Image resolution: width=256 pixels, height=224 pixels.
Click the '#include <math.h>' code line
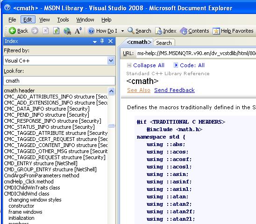click(174, 129)
